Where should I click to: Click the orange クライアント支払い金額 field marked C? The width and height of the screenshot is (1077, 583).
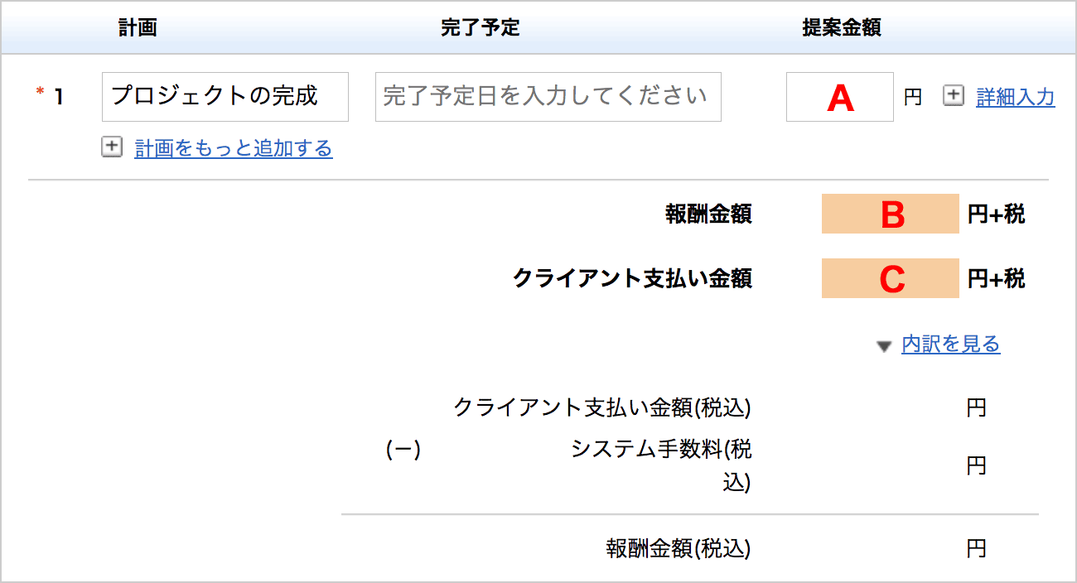point(891,278)
